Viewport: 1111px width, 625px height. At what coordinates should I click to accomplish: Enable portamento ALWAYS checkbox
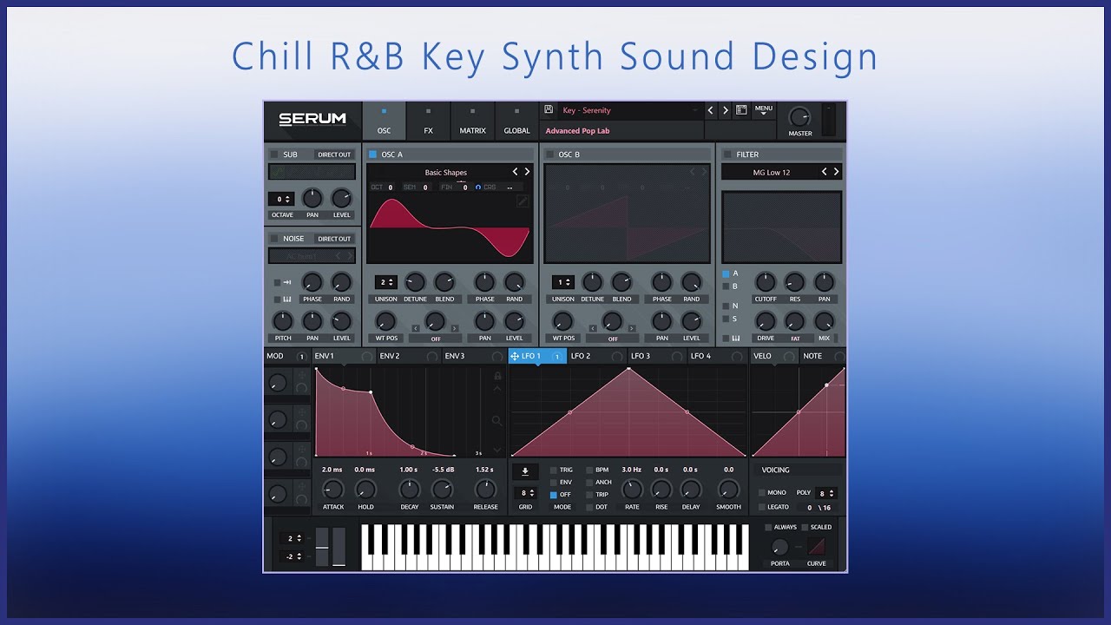coord(768,527)
